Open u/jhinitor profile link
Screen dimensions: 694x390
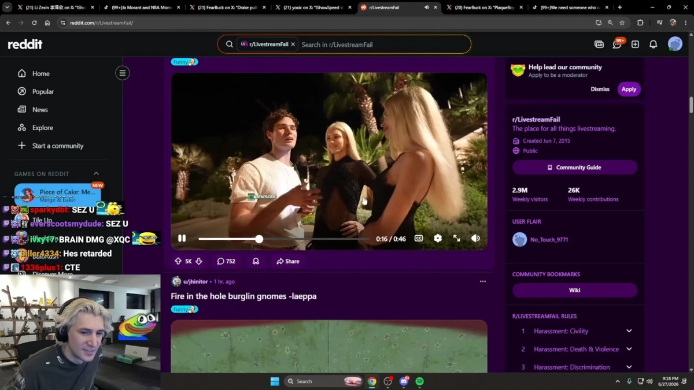(195, 281)
